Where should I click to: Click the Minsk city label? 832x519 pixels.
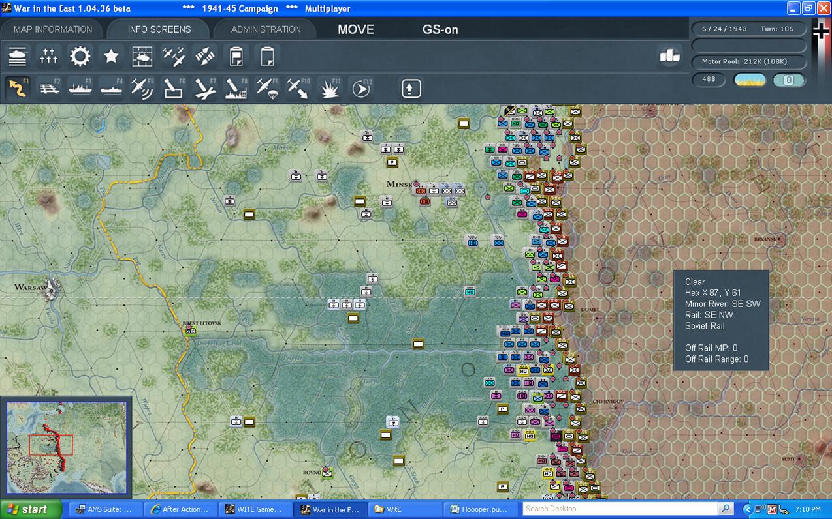[x=400, y=184]
